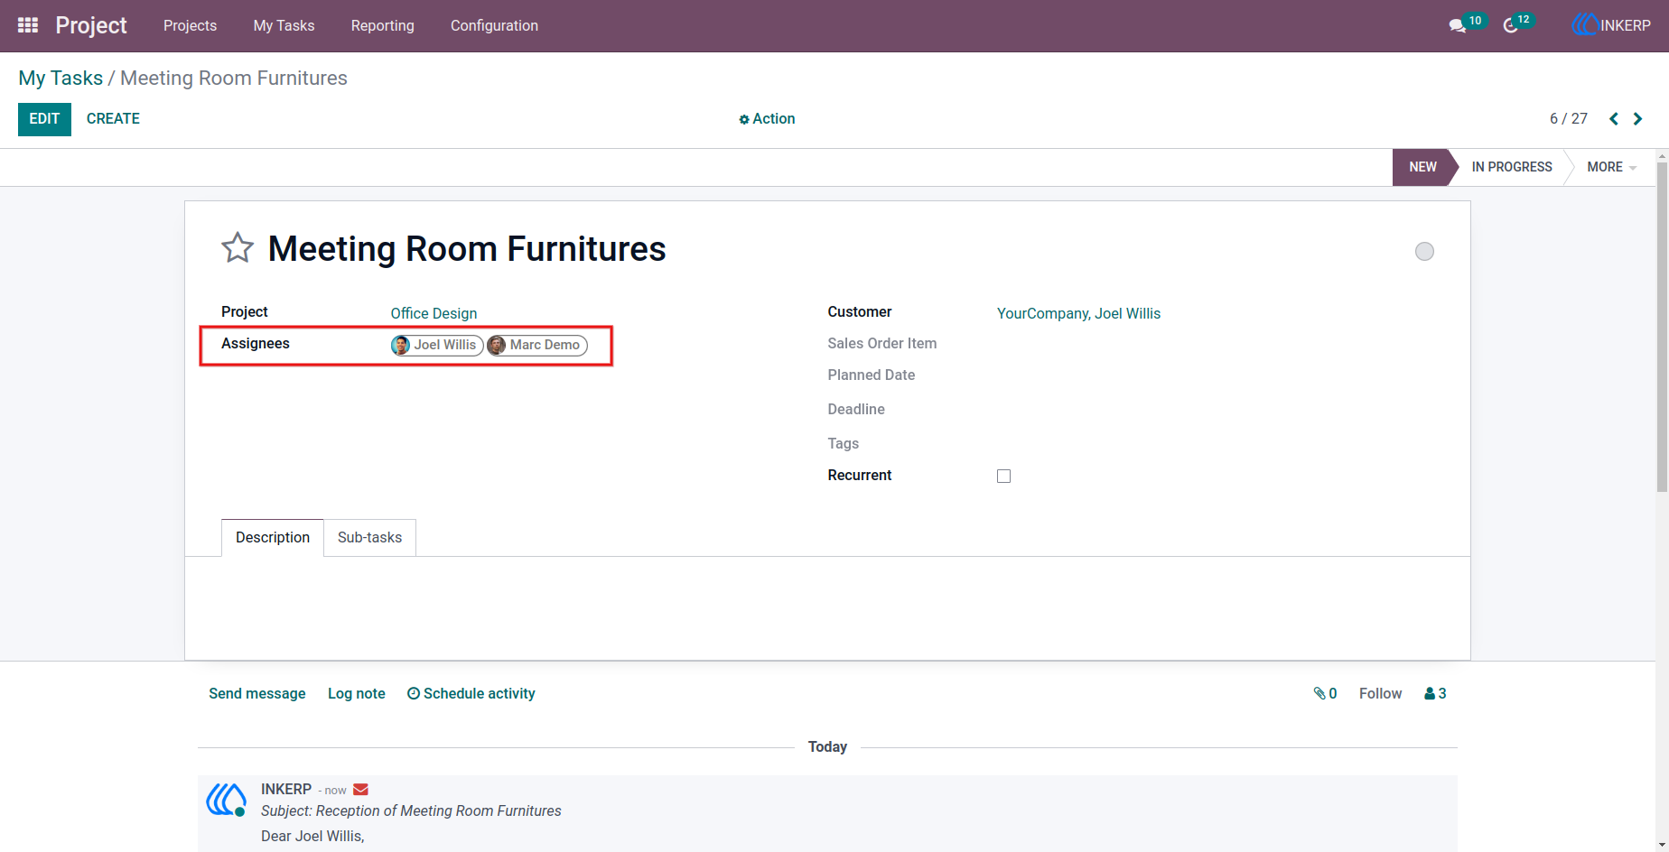Screen dimensions: 1669x852
Task: Show followers list icon
Action: click(1430, 693)
